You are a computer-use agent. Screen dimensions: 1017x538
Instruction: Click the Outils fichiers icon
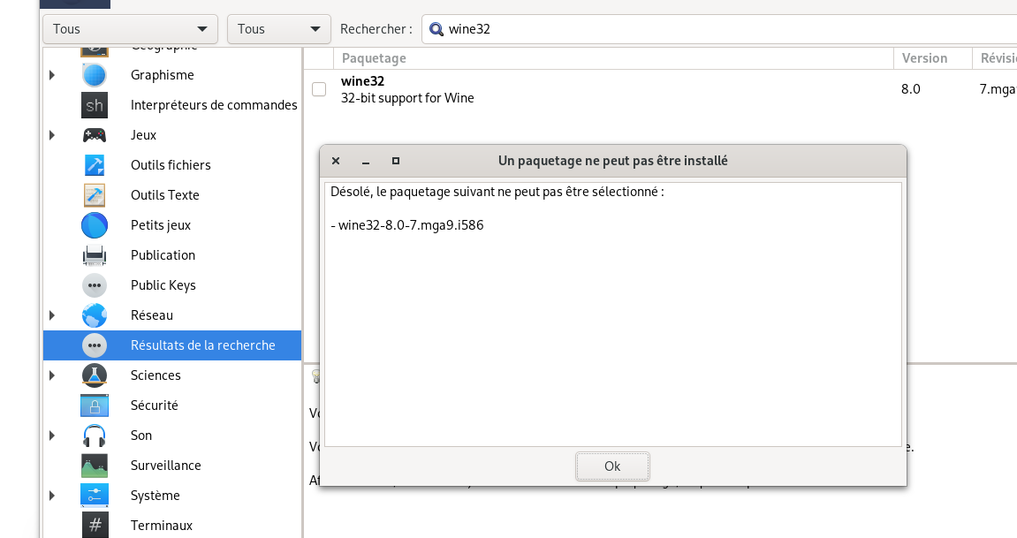pos(94,165)
